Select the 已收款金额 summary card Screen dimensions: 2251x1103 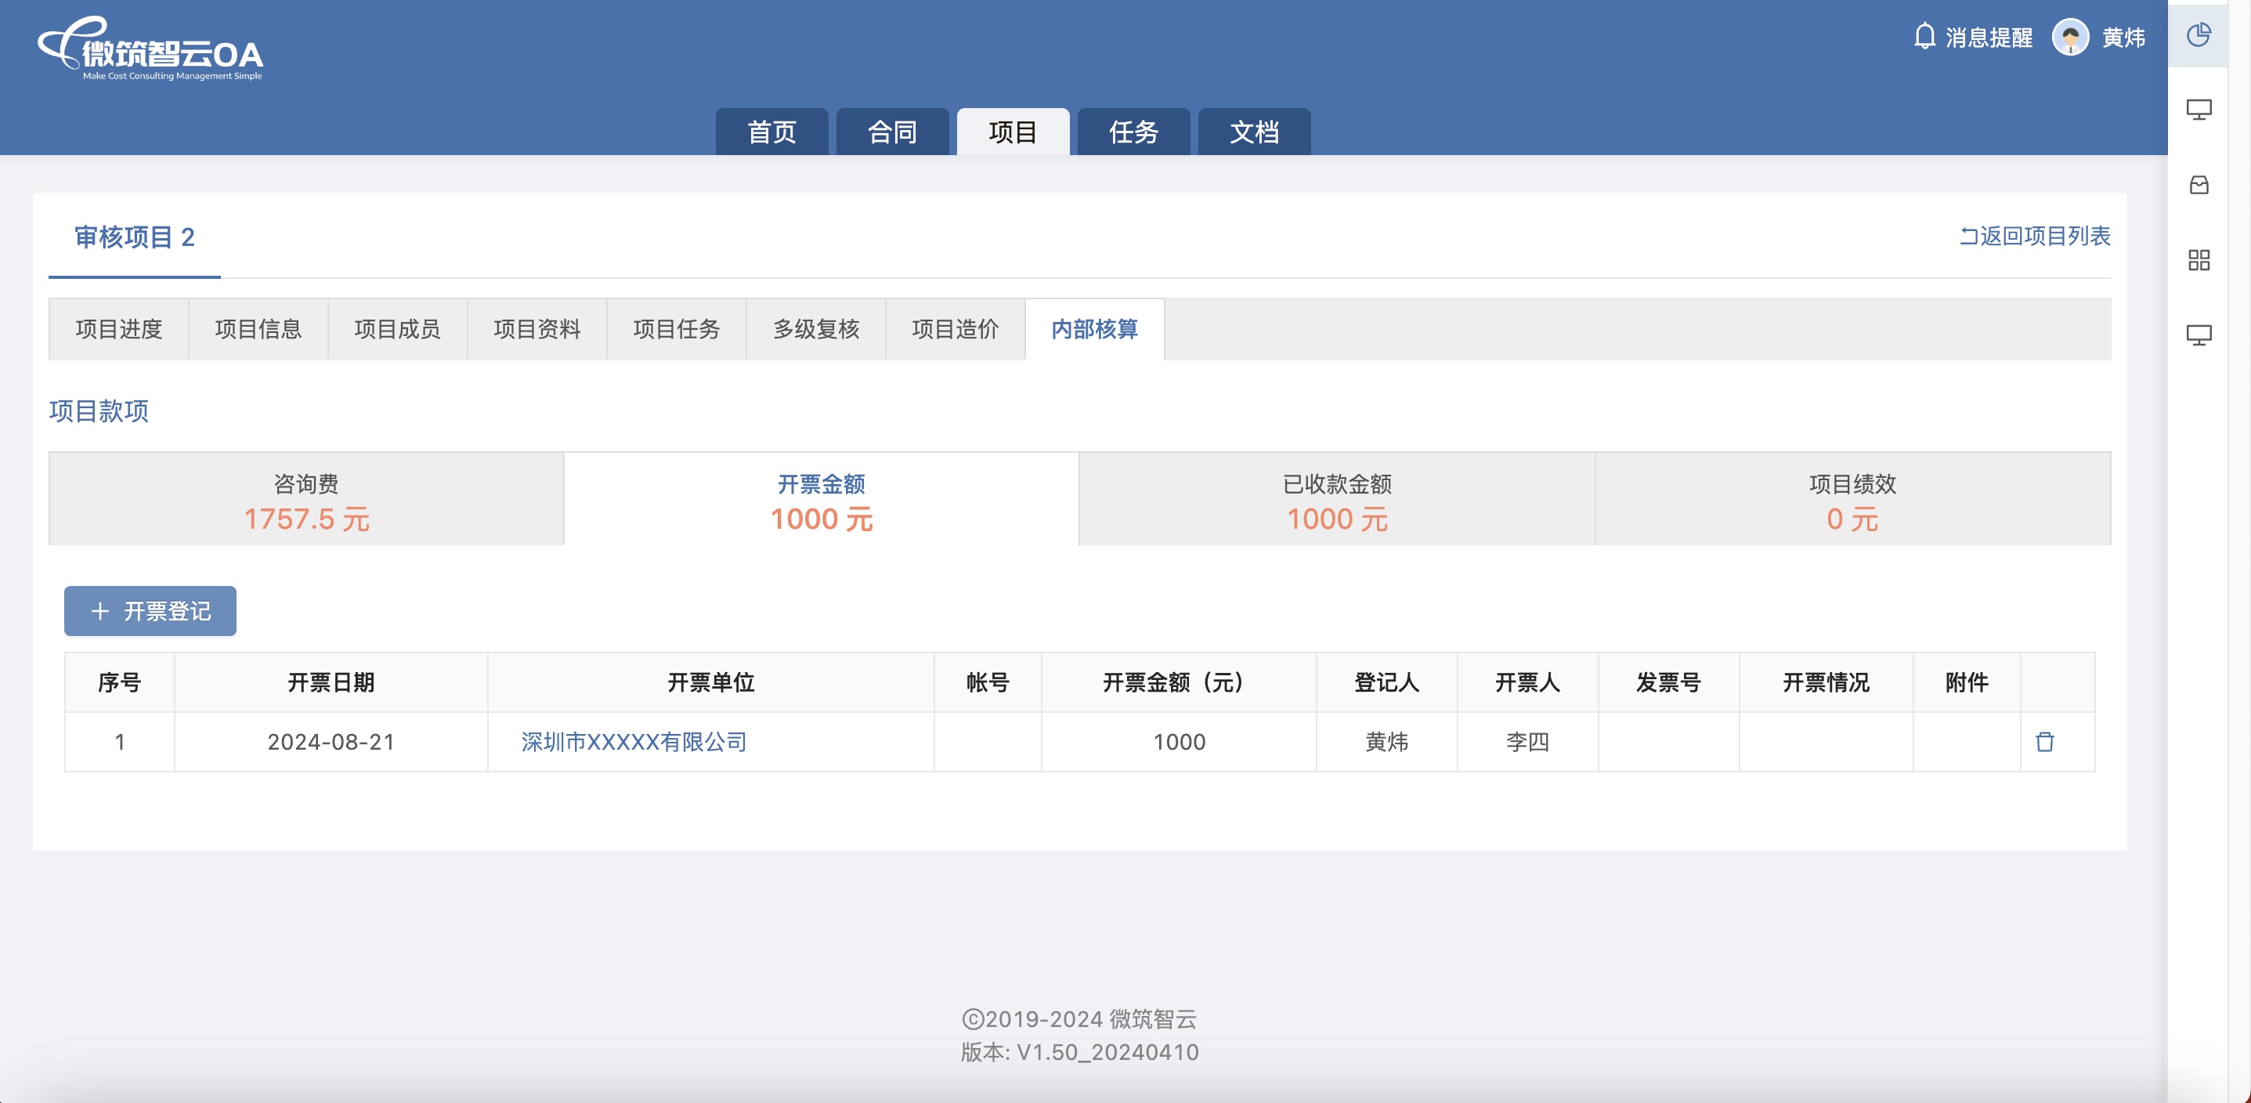point(1336,500)
